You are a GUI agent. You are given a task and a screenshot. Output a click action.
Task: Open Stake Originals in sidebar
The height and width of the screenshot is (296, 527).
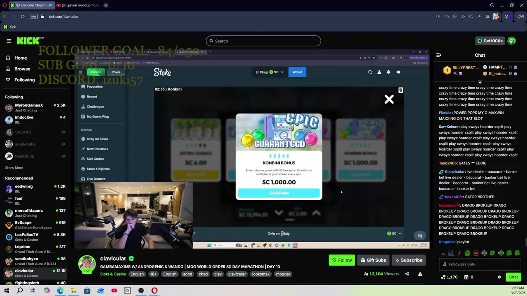(95, 169)
